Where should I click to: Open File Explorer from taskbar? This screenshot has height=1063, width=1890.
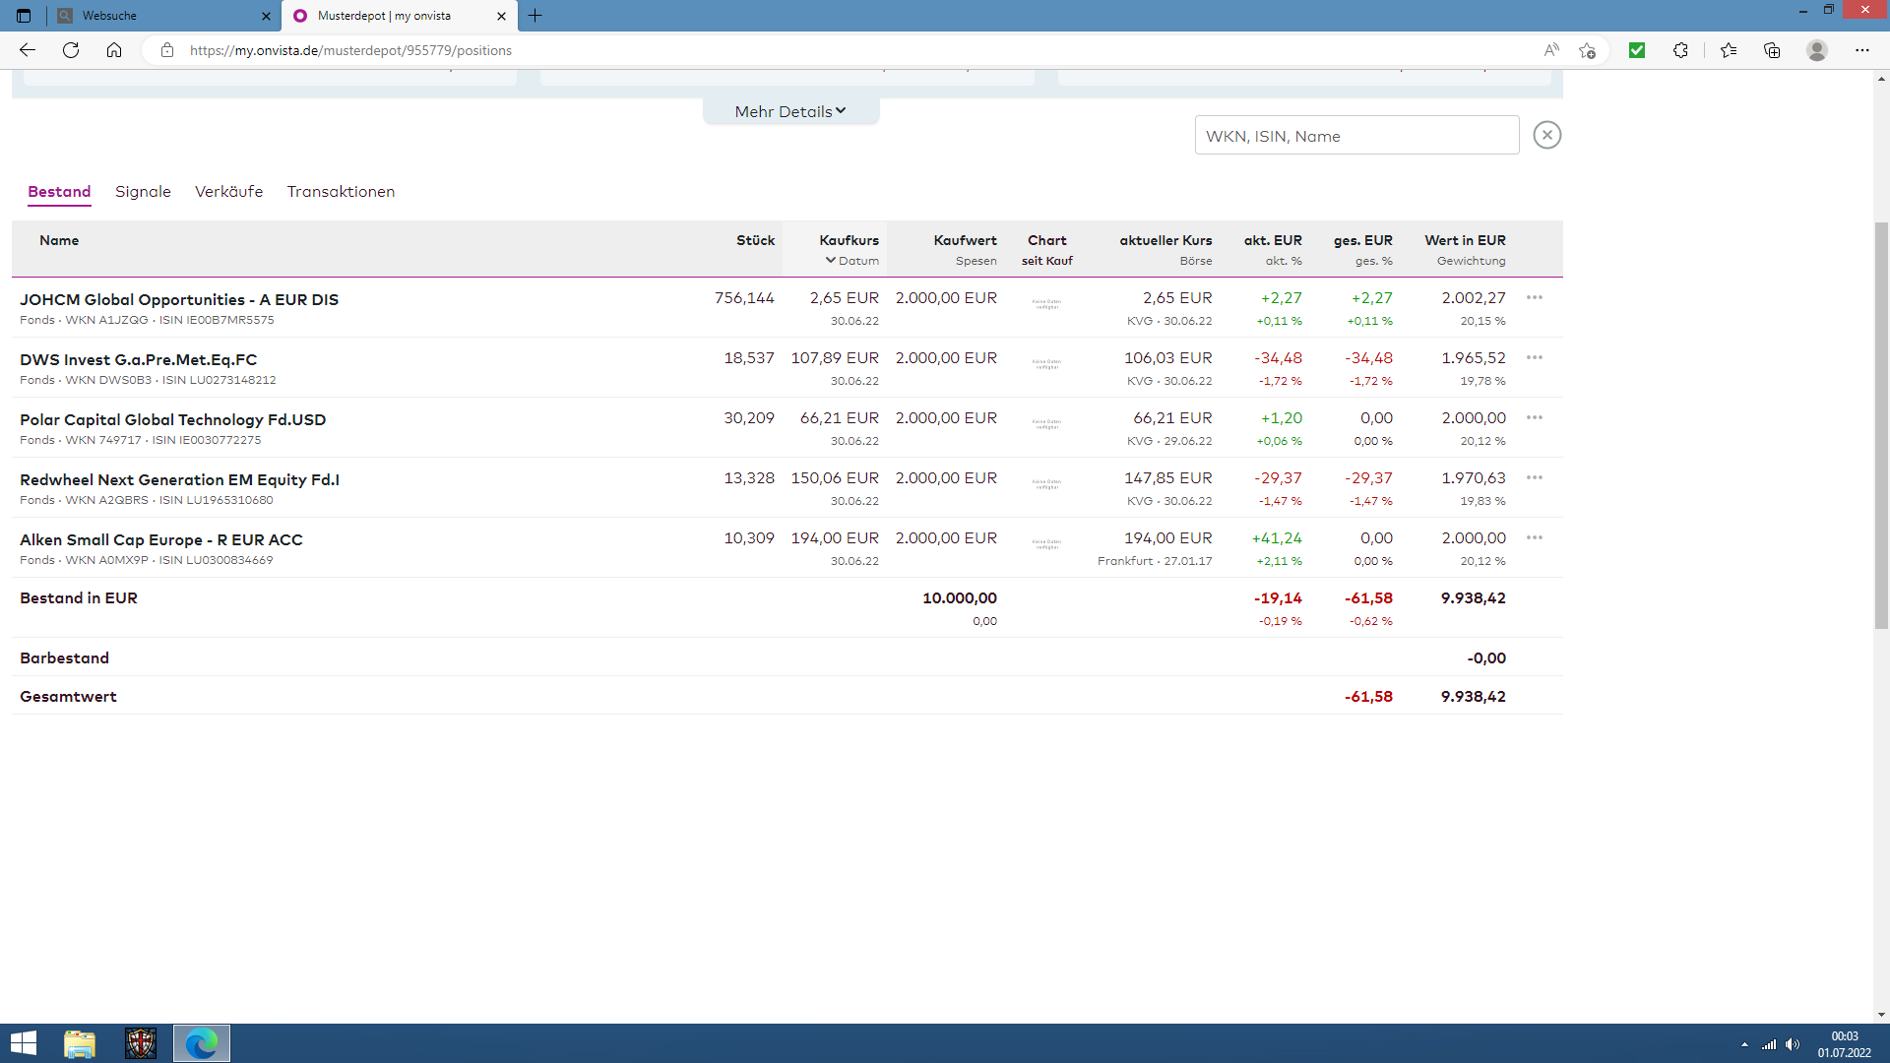point(80,1043)
